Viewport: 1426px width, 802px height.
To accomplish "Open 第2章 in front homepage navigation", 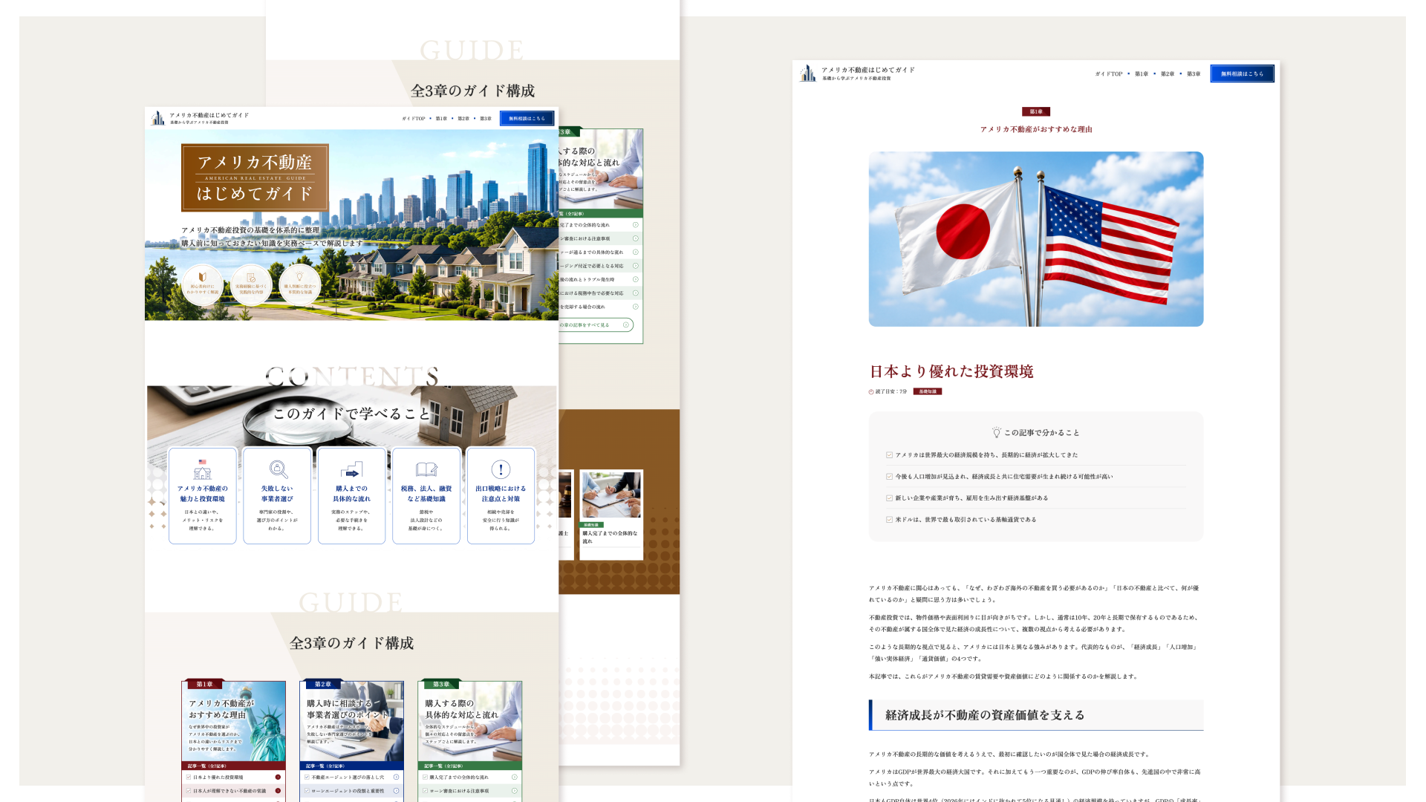I will pyautogui.click(x=463, y=119).
